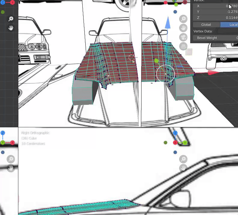The image size is (238, 215).
Task: Click the green Y move gizmo handle
Action: (x=156, y=61)
